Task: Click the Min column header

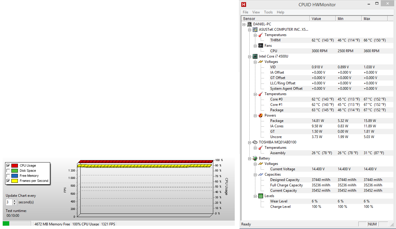Action: [349, 18]
